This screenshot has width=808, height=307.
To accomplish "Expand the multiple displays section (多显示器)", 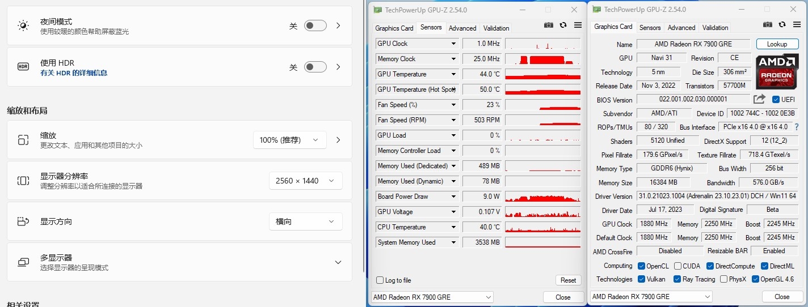I will 338,262.
